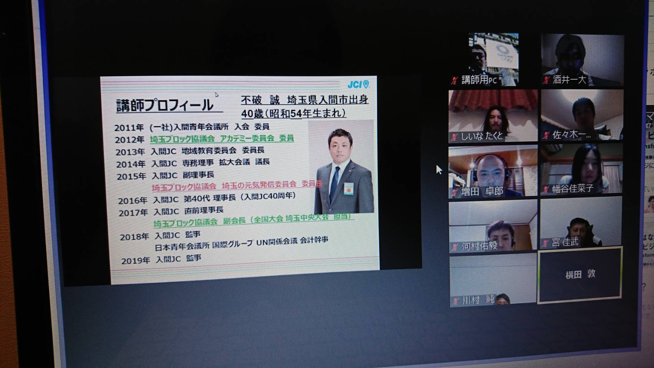Click muted mic icon on 講師用PC tile
Viewport: 654px width, 368px height.
455,80
